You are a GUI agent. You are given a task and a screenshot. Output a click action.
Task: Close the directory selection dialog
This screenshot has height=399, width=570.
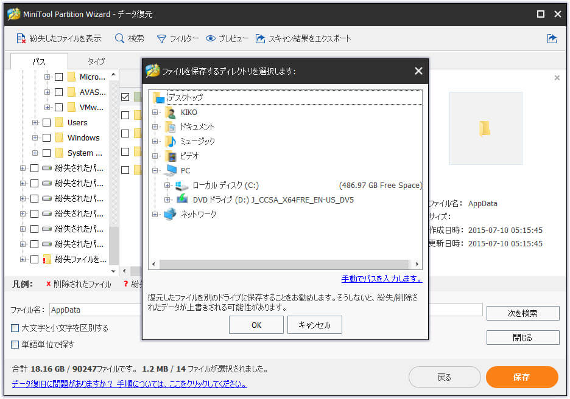click(418, 71)
